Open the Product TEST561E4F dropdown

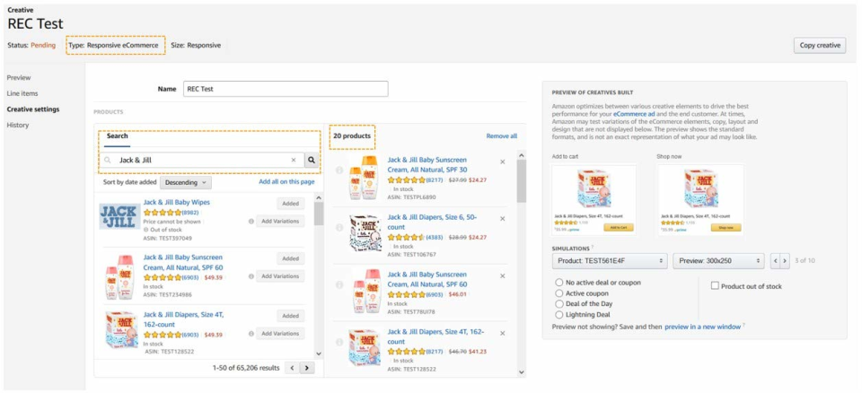[x=609, y=261]
